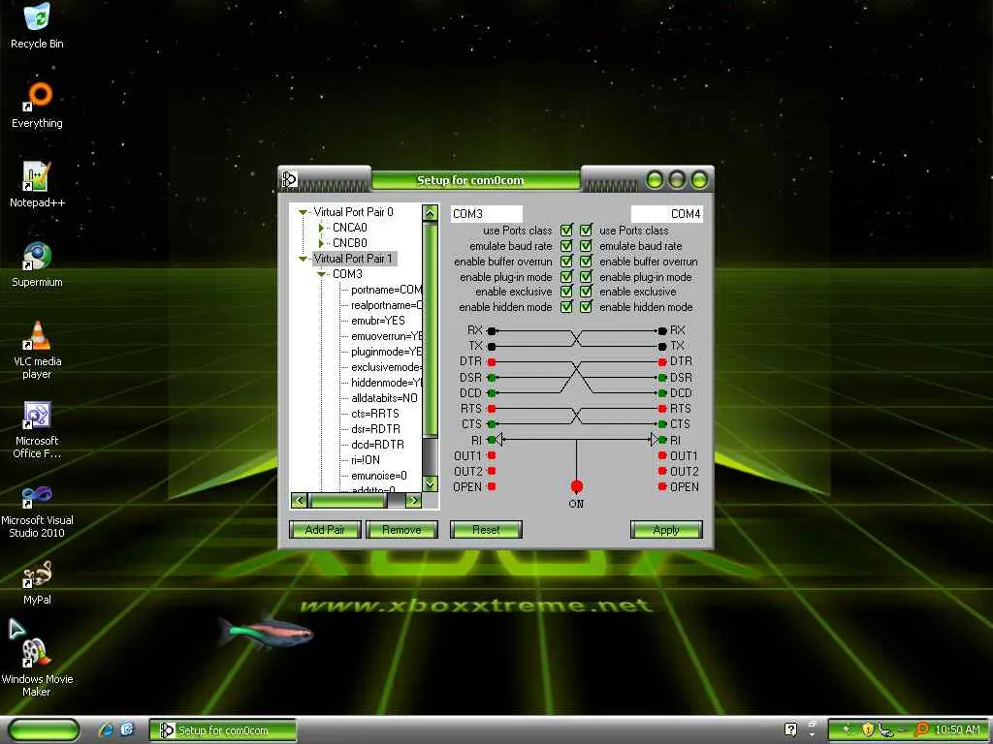Apply the port settings
The image size is (993, 744).
pos(666,530)
